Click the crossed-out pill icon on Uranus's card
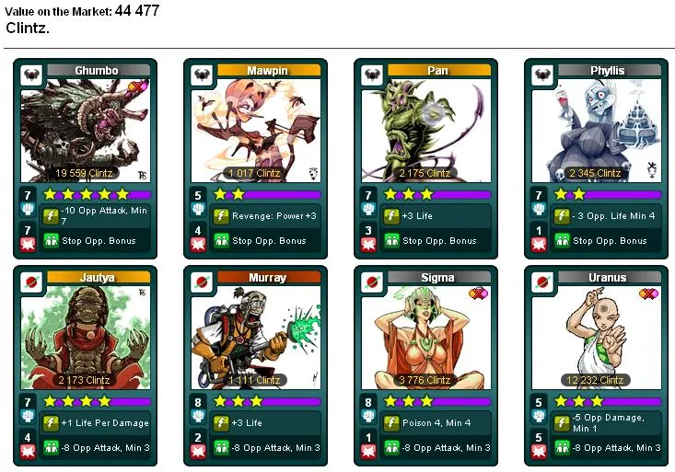675x472 pixels. 648,294
